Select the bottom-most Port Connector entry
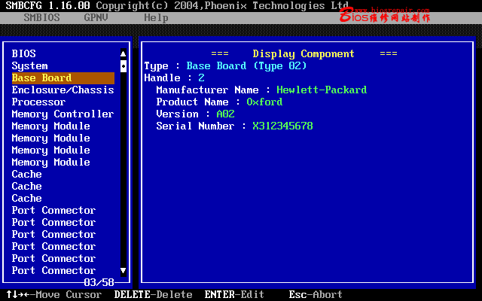 [53, 271]
